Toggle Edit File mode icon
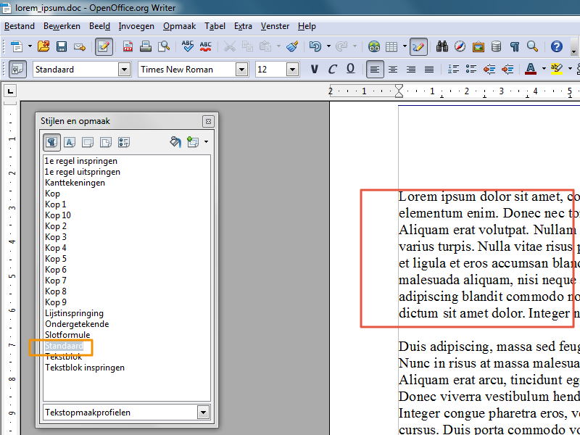This screenshot has width=580, height=435. 104,46
